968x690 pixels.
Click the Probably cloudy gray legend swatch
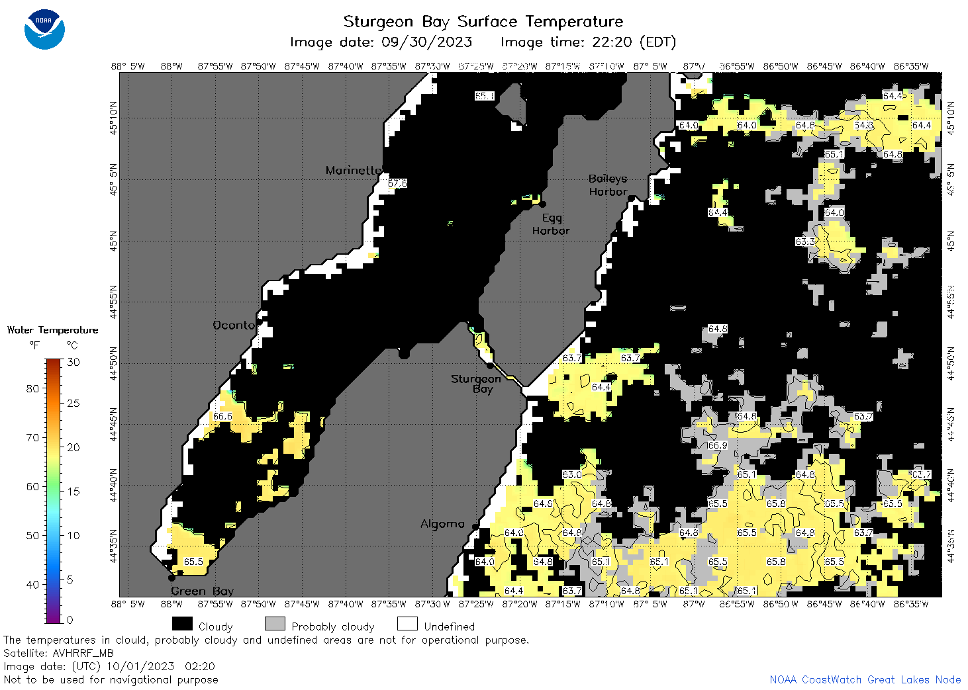(x=275, y=624)
